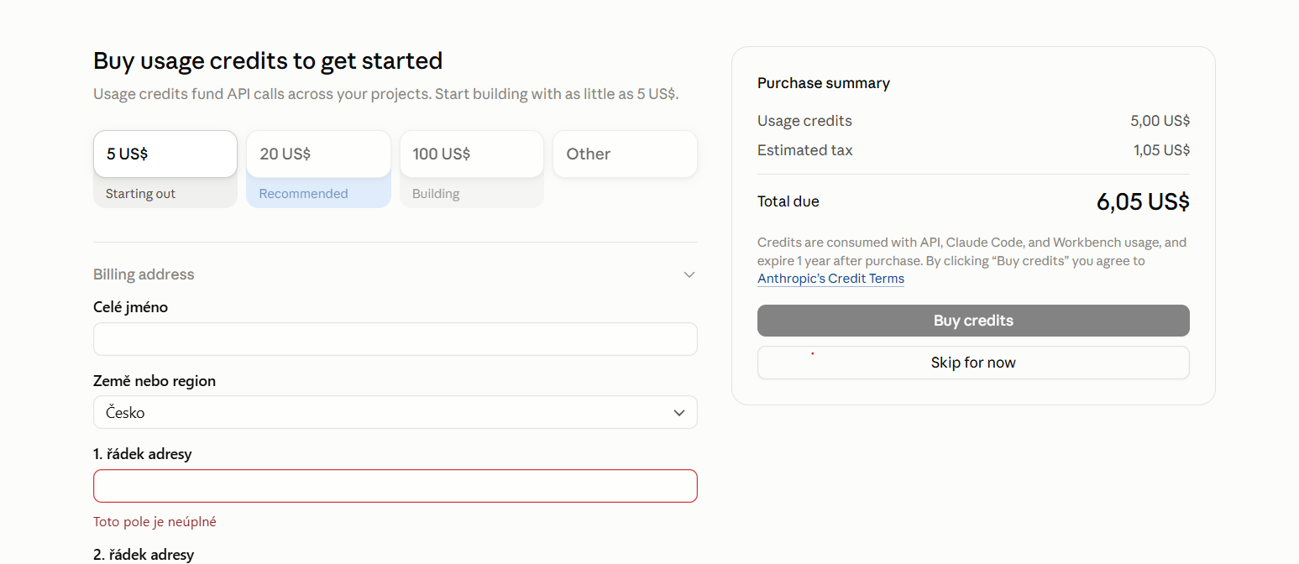Open the Země nebo region dropdown
Viewport: 1299px width, 564px height.
click(x=395, y=412)
